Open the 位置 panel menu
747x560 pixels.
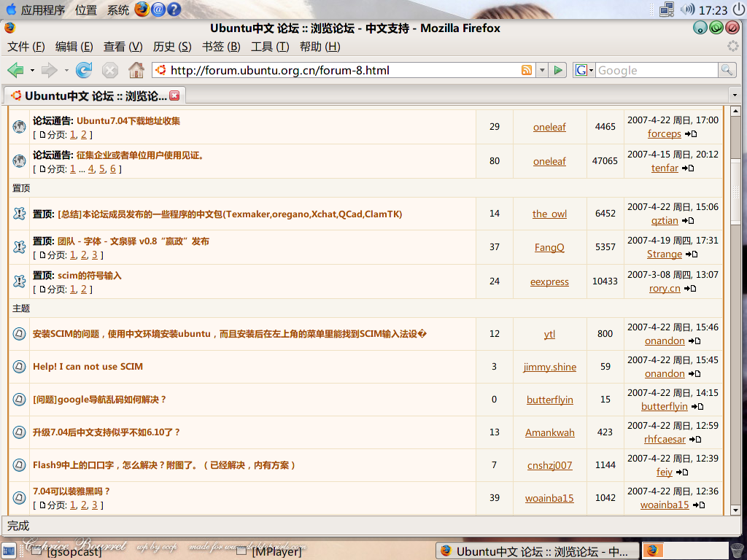point(86,9)
